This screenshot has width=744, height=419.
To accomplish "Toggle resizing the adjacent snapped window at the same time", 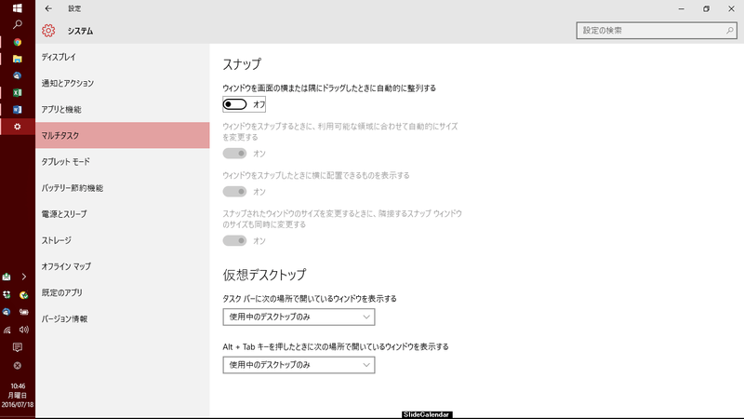I will 235,240.
